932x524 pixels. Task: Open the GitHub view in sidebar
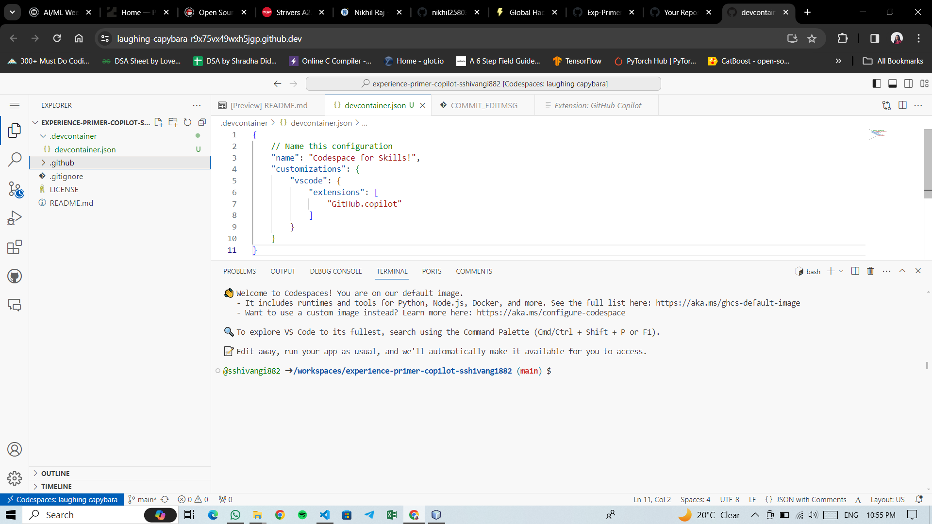point(15,276)
